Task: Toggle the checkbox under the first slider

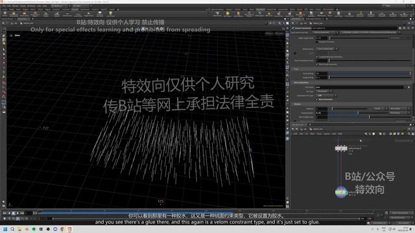Action: click(317, 41)
